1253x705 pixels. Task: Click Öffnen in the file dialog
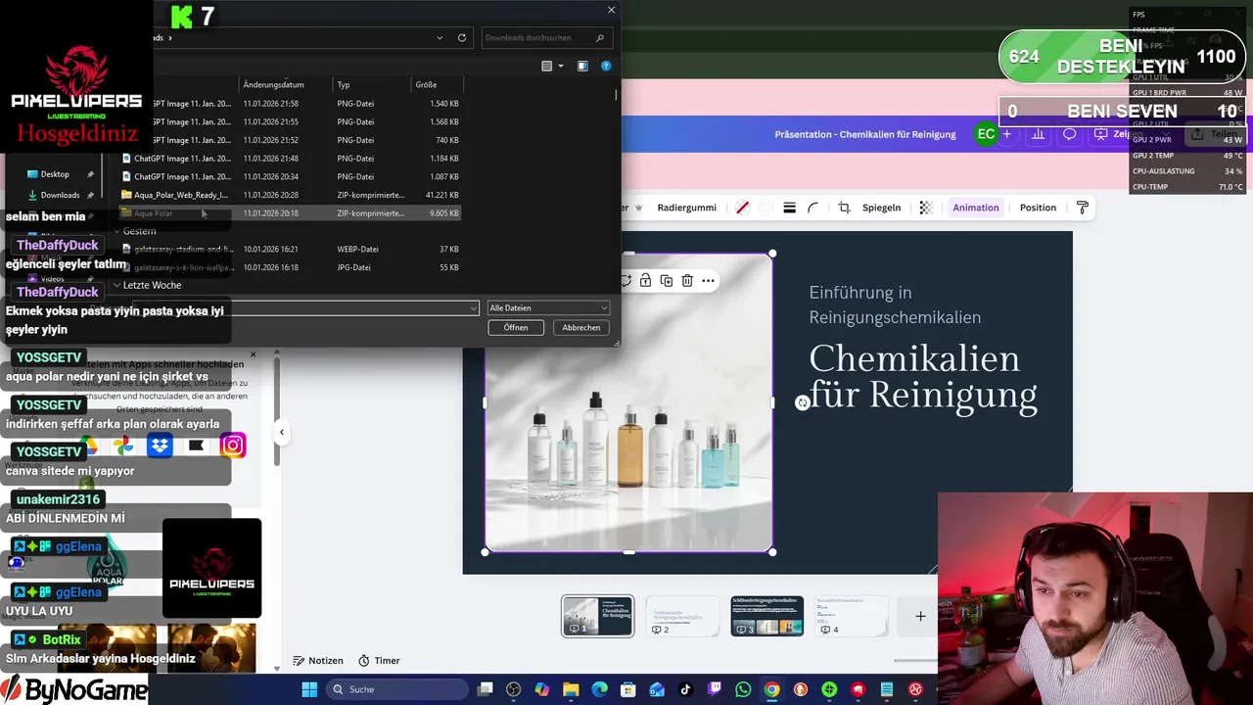coord(516,328)
